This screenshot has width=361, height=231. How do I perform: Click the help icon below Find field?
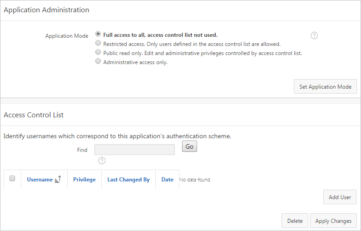click(102, 160)
